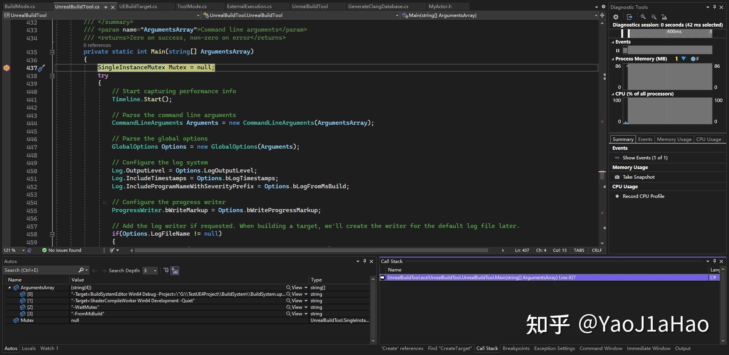Open Diagnostic Tools settings gear

(x=616, y=17)
